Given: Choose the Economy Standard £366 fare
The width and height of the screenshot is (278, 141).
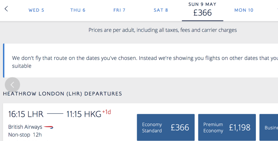Looking at the screenshot, I should [166, 127].
